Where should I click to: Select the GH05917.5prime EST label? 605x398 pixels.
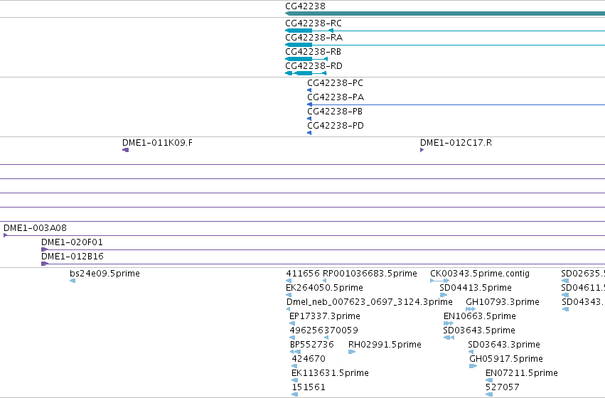[506, 359]
